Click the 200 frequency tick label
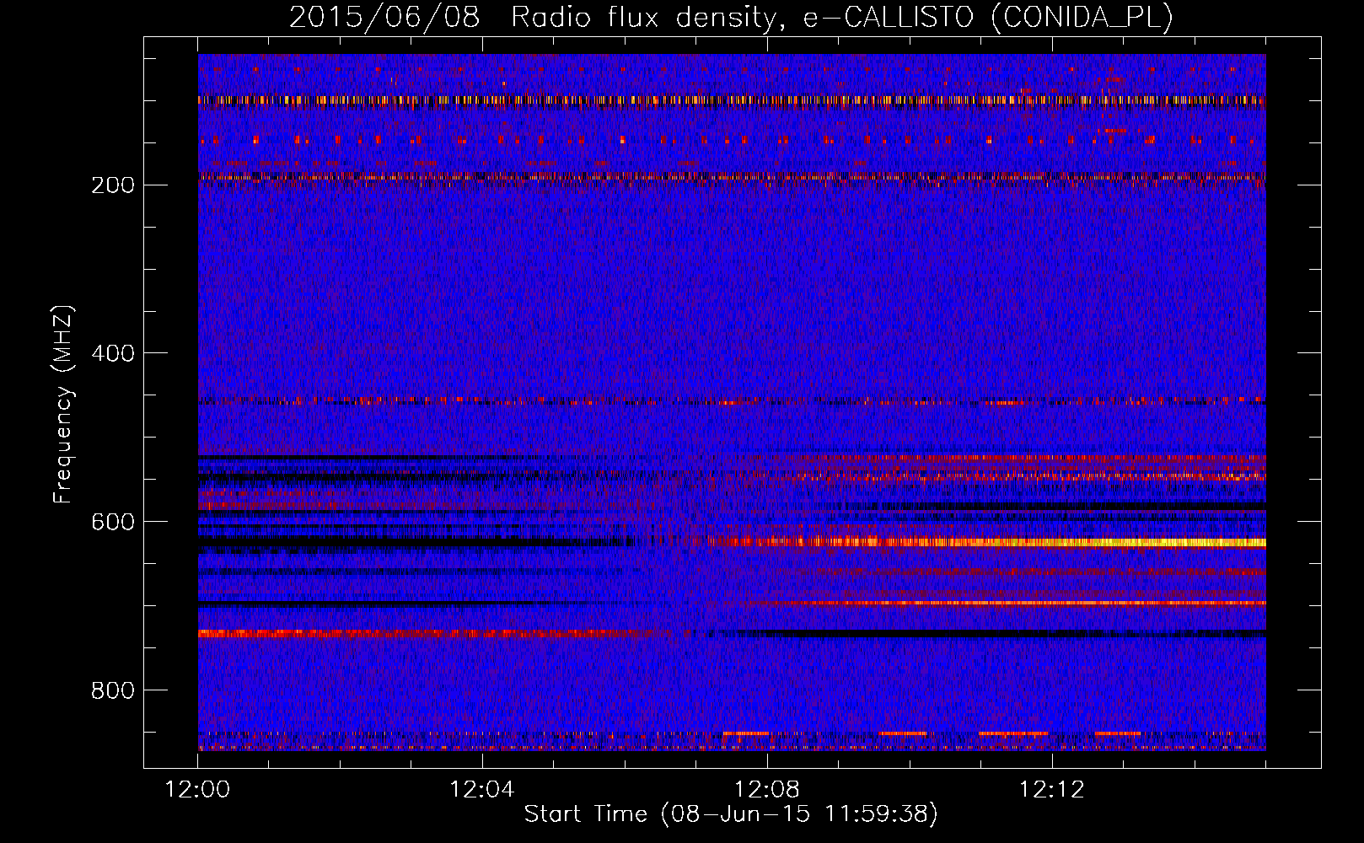The width and height of the screenshot is (1364, 843). [113, 185]
